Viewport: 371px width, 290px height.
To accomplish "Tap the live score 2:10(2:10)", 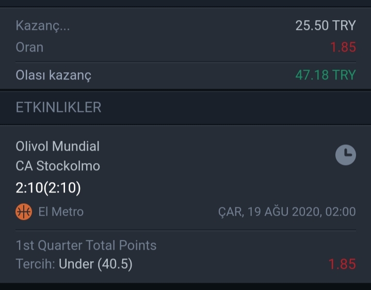I will tap(49, 188).
